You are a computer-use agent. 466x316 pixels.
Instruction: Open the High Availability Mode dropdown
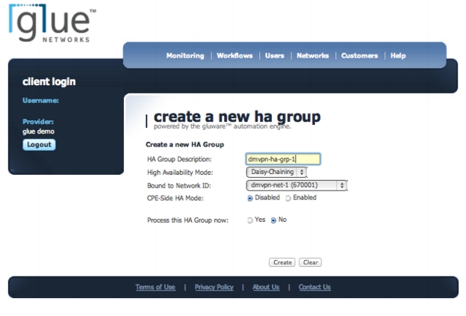coord(276,172)
